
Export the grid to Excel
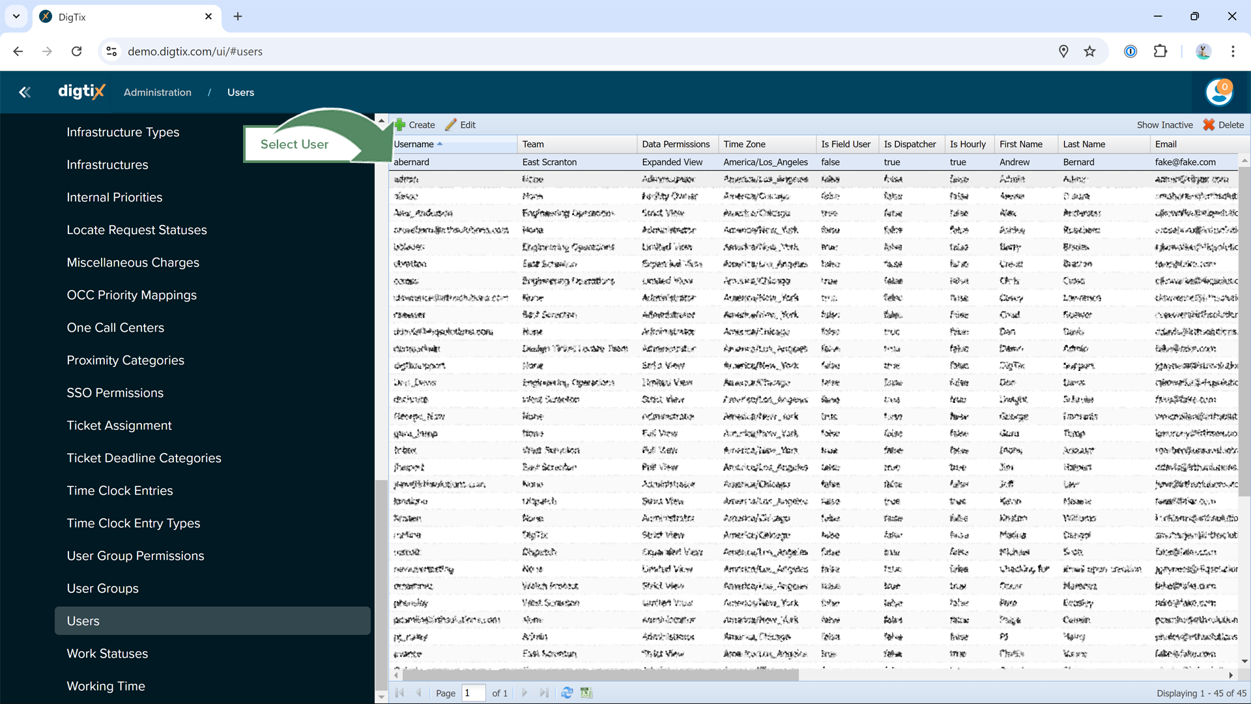pos(586,693)
